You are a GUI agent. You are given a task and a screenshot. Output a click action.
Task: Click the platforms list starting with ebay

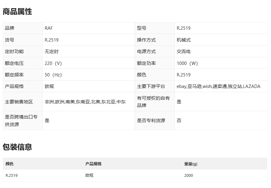[x=218, y=86]
